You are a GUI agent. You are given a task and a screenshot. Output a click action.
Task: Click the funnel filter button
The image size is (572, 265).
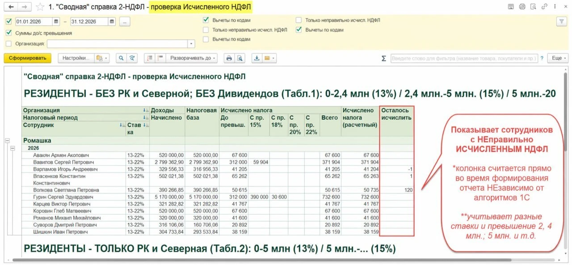point(561,21)
